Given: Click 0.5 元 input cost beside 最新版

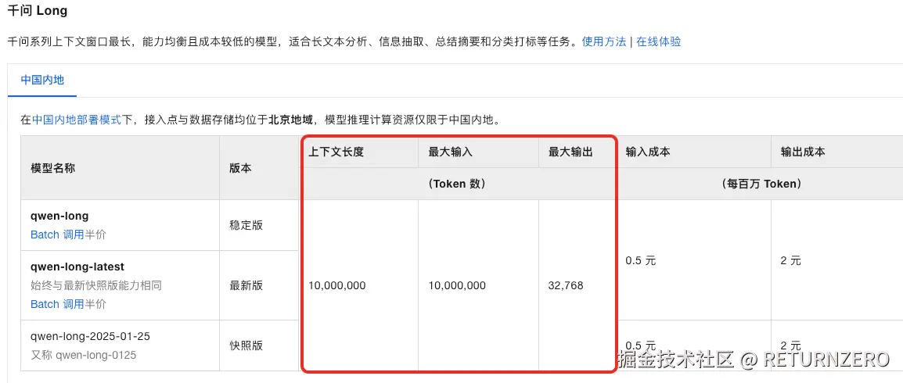Looking at the screenshot, I should coord(640,260).
